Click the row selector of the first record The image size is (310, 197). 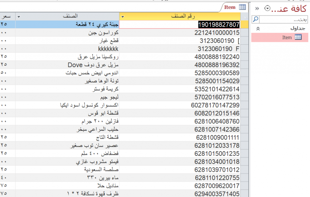pos(245,24)
